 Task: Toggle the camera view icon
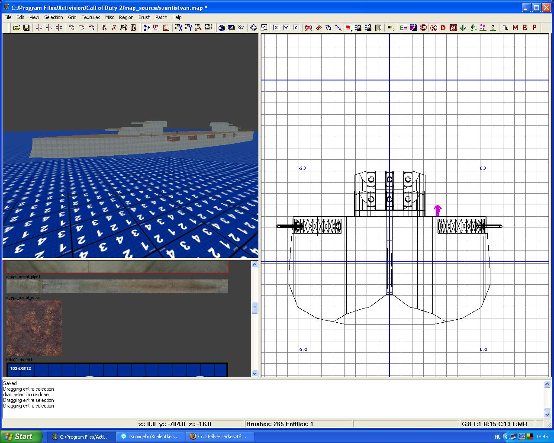[x=222, y=28]
